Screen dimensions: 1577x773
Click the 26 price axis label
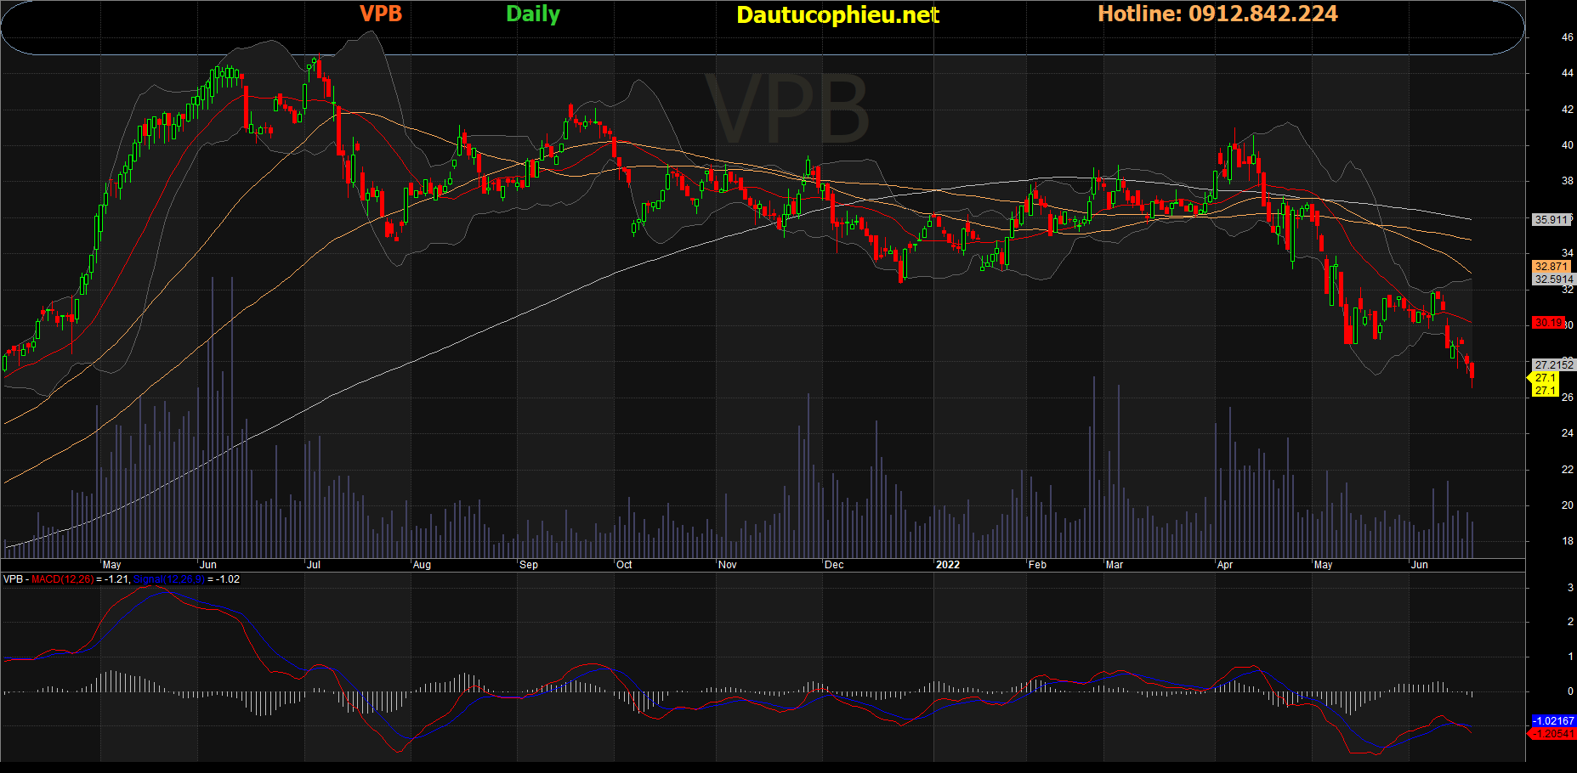click(x=1567, y=398)
